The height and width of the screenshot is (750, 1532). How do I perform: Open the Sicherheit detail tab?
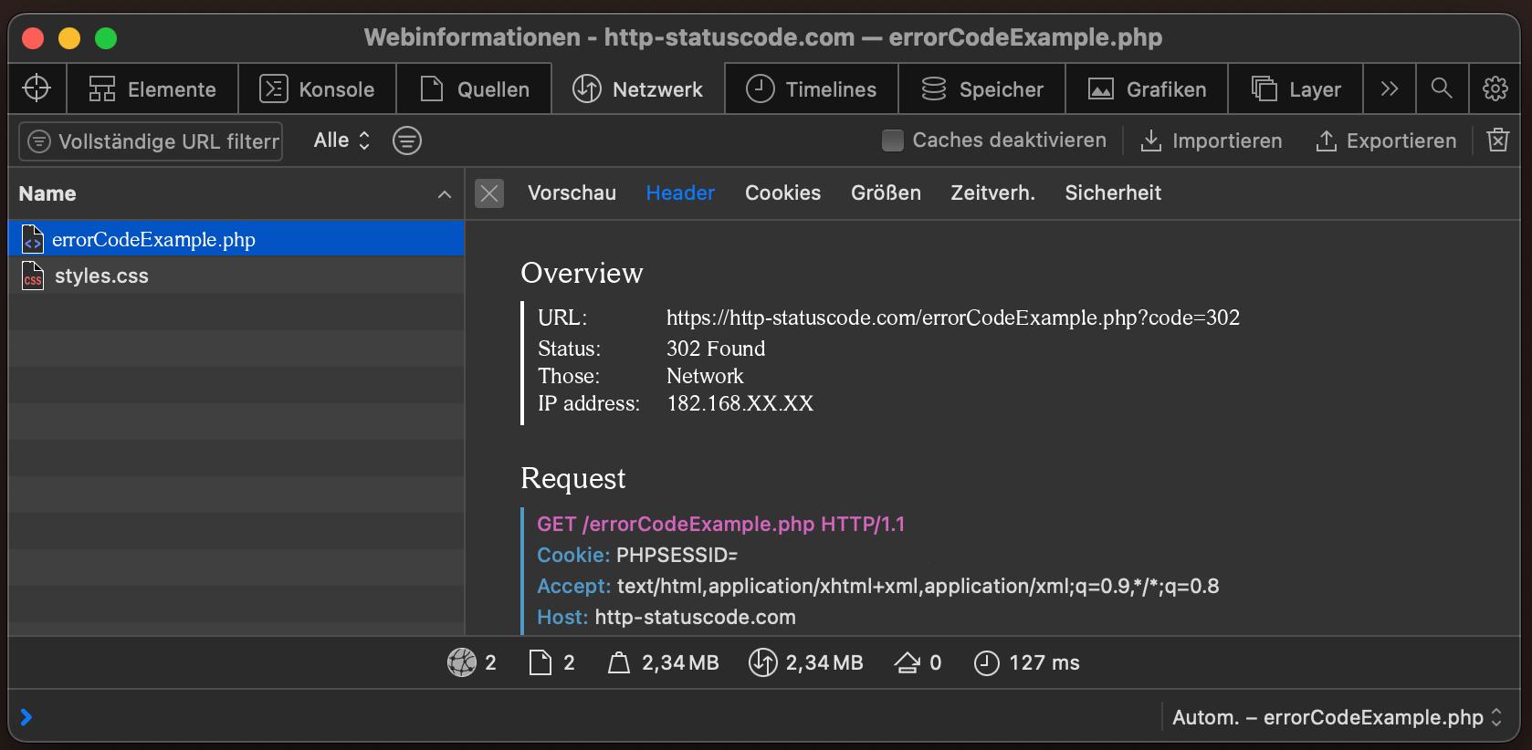(1113, 193)
